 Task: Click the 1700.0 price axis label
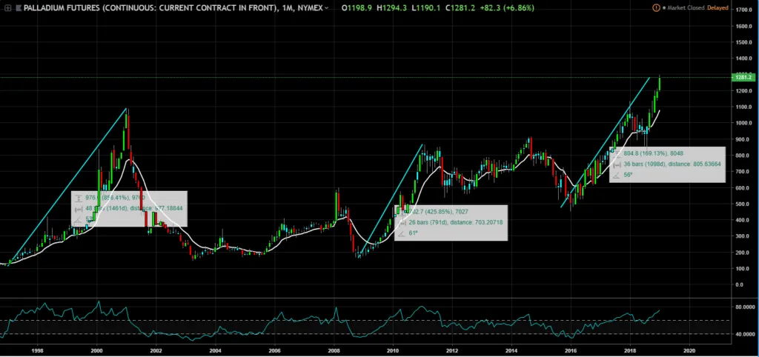click(743, 10)
